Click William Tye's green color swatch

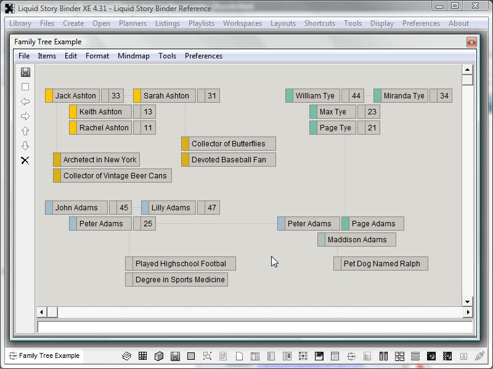[289, 96]
